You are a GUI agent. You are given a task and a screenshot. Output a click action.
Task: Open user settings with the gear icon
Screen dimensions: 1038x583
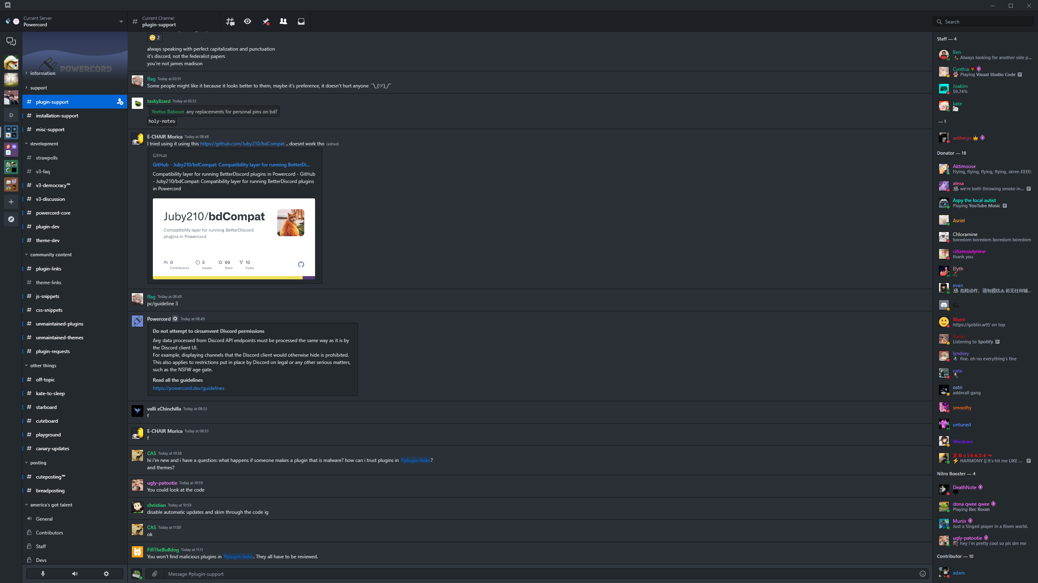click(x=106, y=573)
